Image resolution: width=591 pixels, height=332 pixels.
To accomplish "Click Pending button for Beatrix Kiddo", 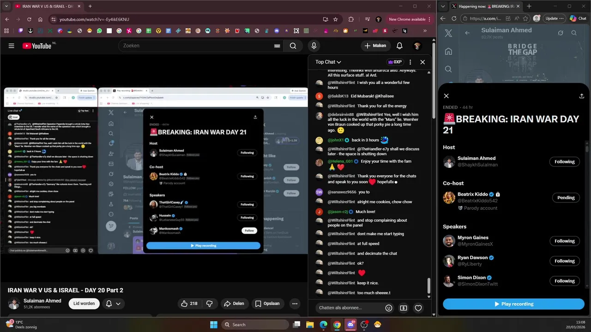I will [566, 197].
